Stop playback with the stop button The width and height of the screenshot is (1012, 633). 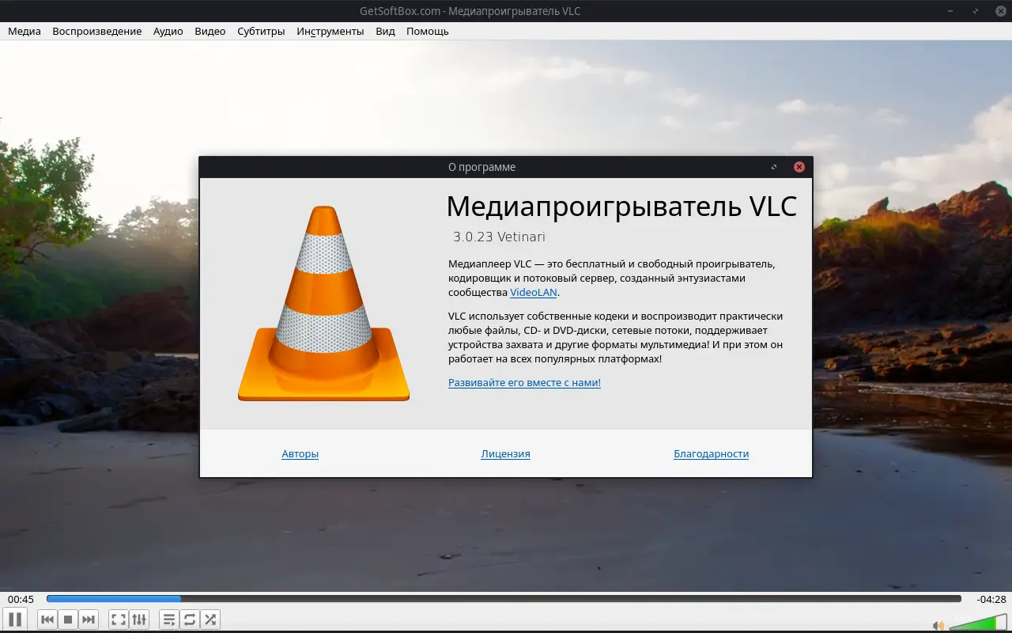(x=68, y=620)
